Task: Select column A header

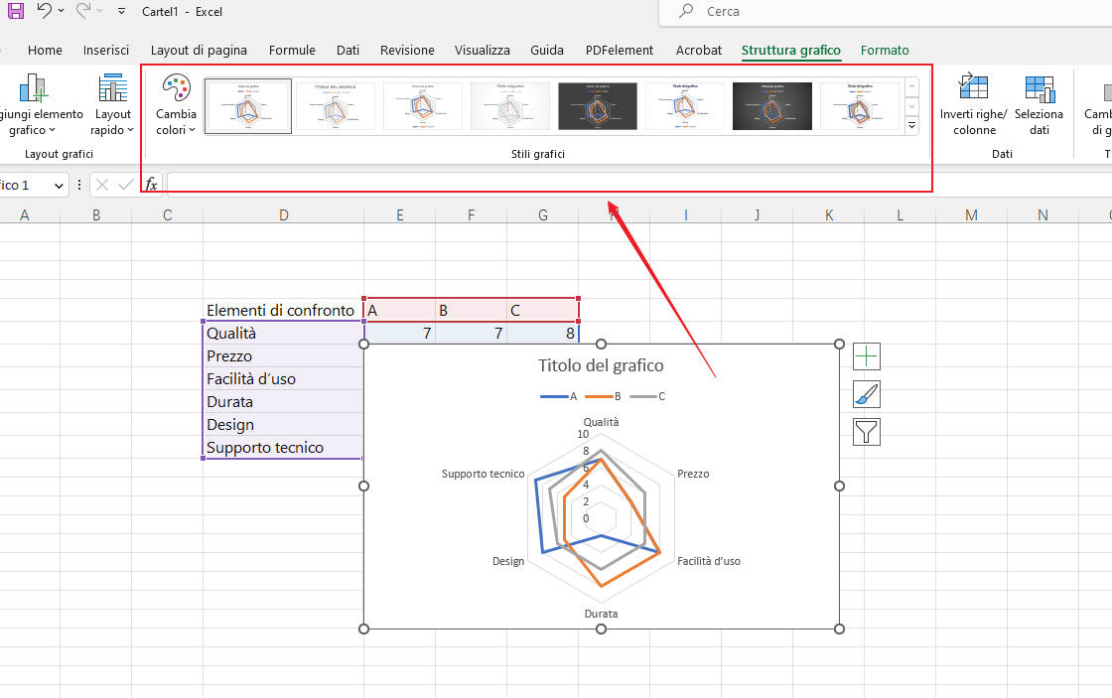Action: (x=24, y=214)
